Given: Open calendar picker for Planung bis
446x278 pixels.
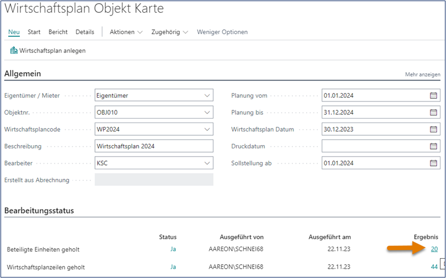Looking at the screenshot, I should pos(433,113).
